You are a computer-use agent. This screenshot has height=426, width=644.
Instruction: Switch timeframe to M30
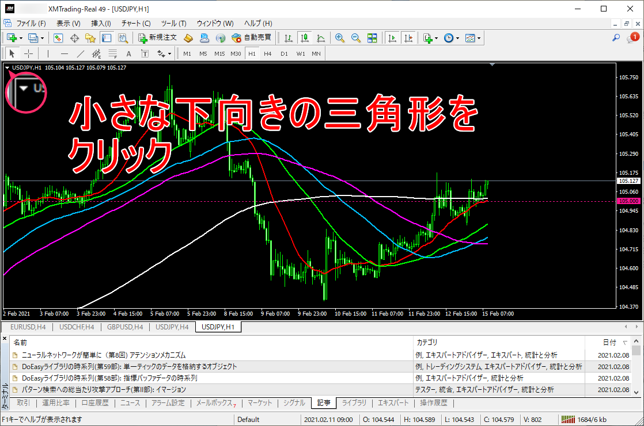(x=236, y=53)
